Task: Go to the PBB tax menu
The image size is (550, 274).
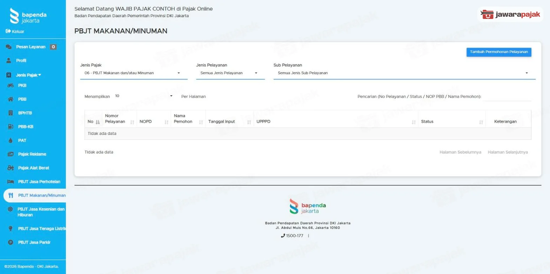Action: coord(22,99)
